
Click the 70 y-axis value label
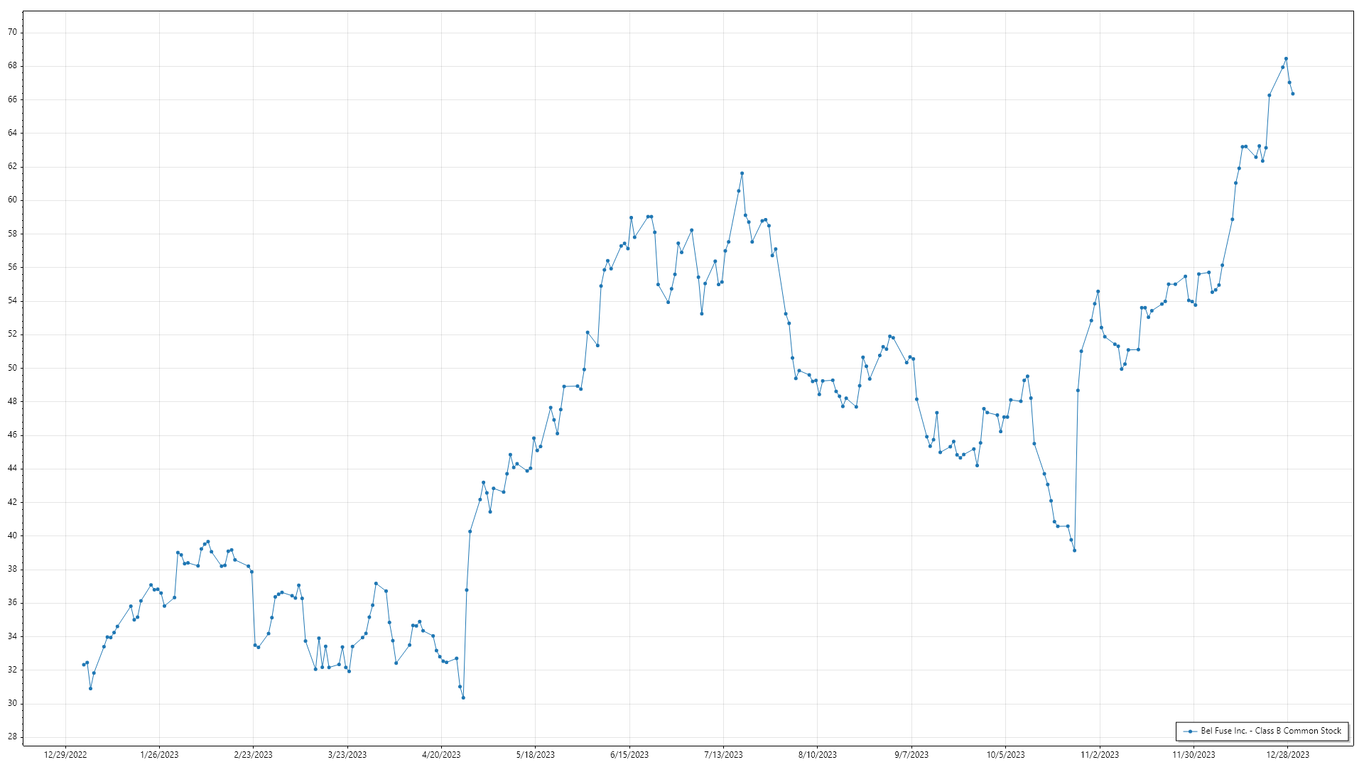tap(13, 32)
